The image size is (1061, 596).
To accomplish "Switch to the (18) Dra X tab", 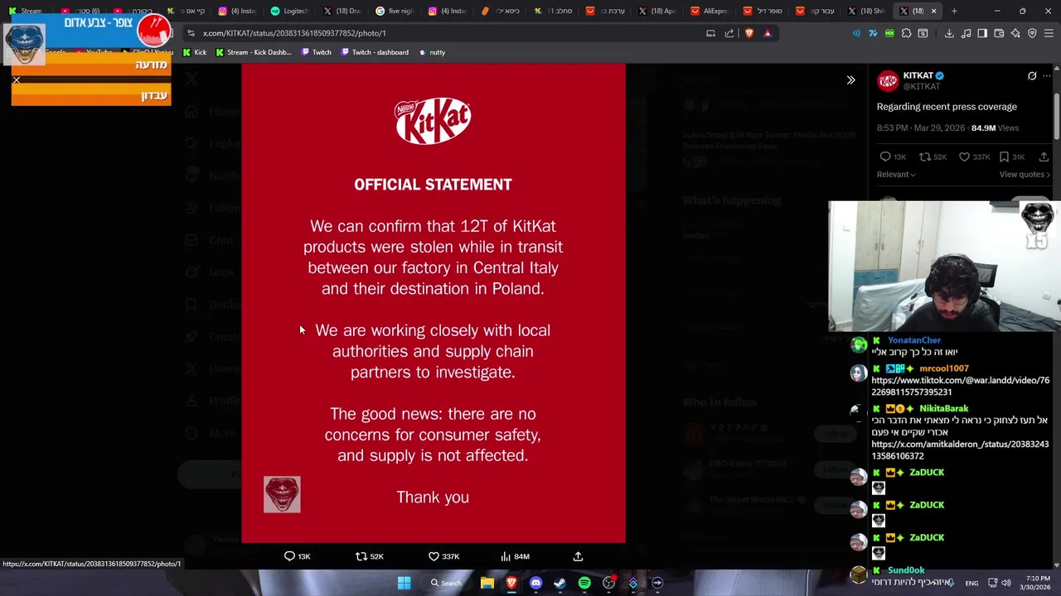I will 342,11.
